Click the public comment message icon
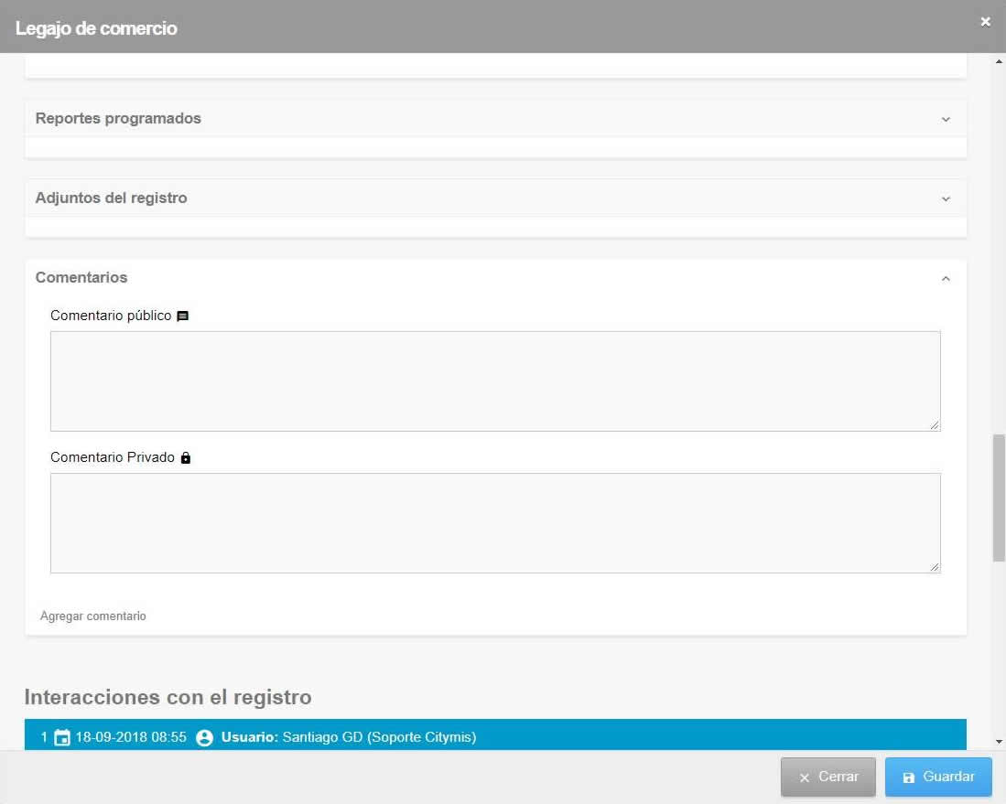The image size is (1006, 804). pyautogui.click(x=183, y=316)
